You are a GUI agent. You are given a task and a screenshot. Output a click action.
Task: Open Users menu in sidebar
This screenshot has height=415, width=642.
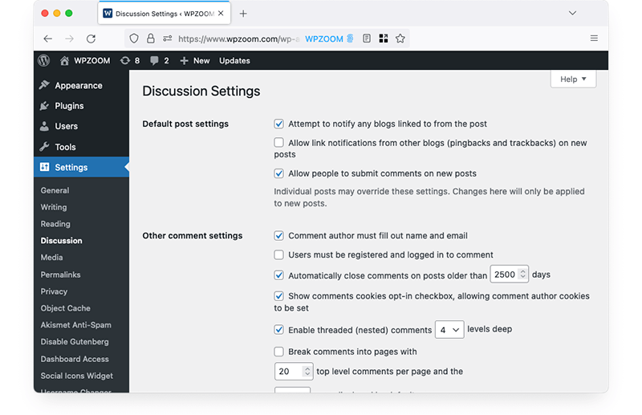tap(67, 126)
